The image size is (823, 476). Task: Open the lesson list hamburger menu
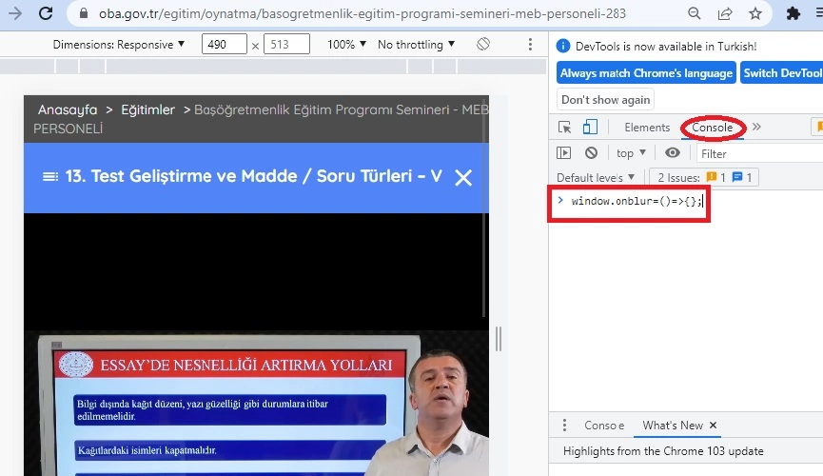pos(50,177)
